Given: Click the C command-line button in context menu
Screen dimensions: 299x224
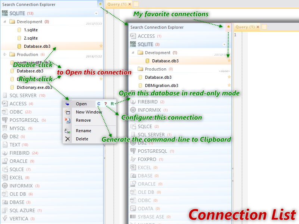Looking at the screenshot, I should [x=99, y=104].
